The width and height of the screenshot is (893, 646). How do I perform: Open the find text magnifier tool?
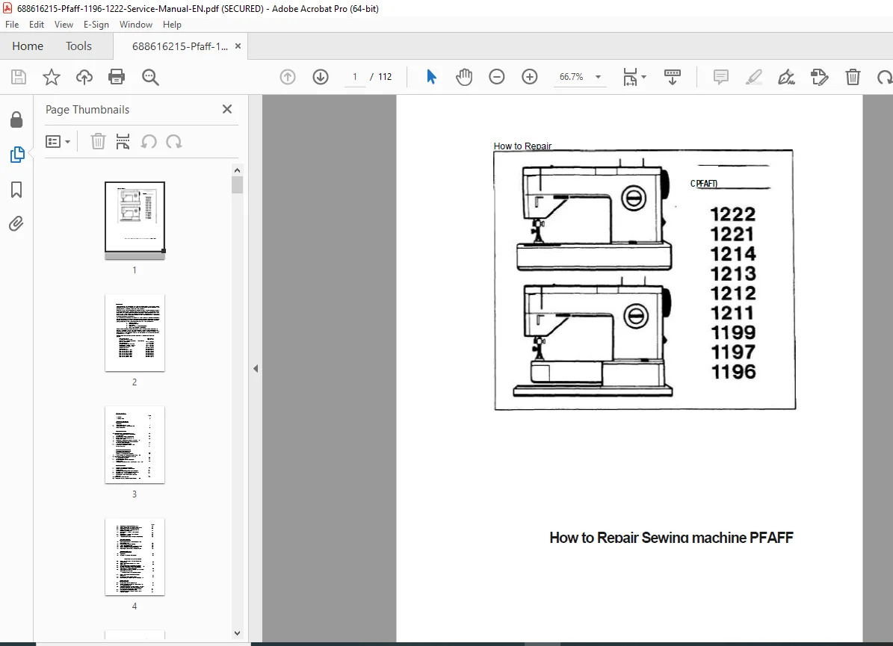tap(150, 77)
